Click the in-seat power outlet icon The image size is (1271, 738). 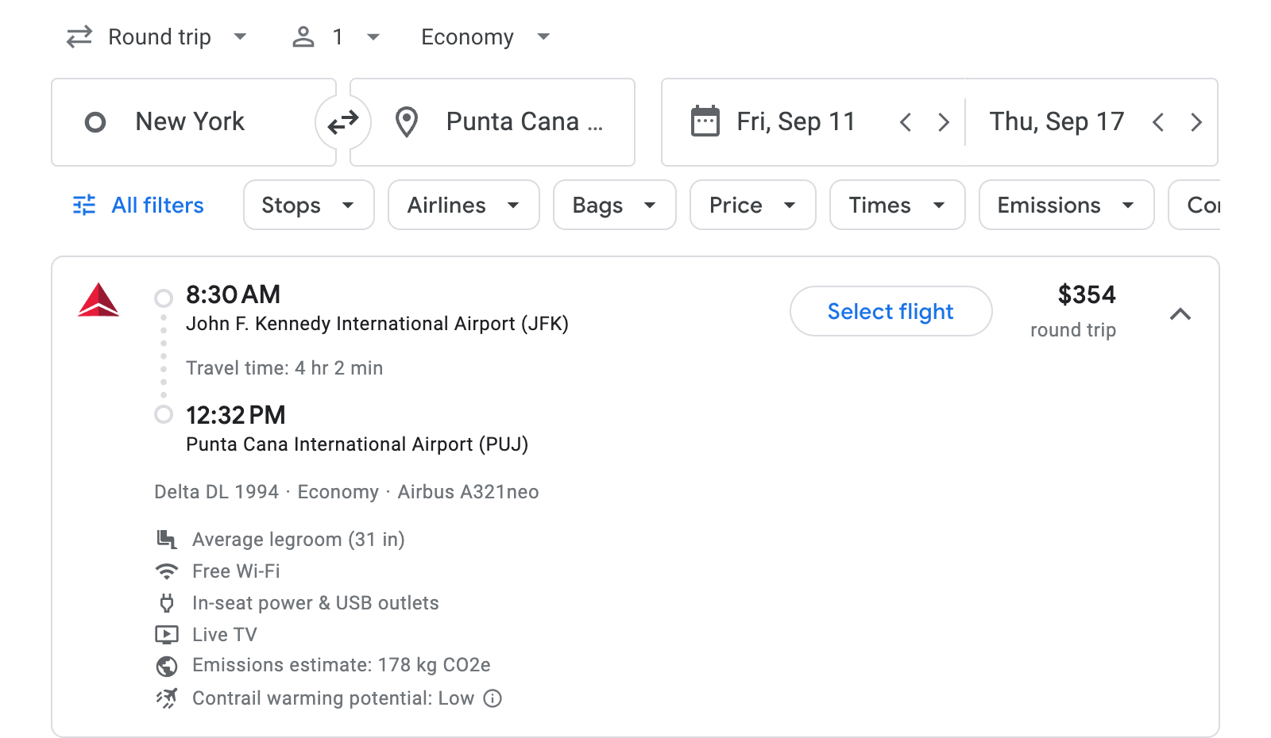(167, 602)
